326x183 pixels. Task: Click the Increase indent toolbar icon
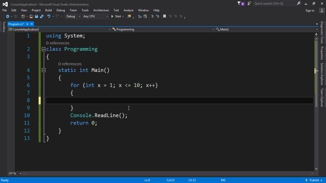click(157, 16)
